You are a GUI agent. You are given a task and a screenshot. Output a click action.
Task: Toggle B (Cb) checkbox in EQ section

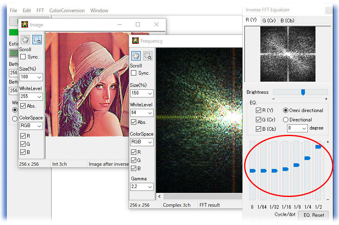pos(258,129)
